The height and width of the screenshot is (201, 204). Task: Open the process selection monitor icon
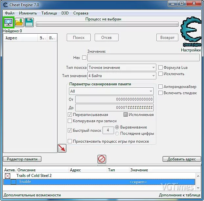tap(9, 22)
